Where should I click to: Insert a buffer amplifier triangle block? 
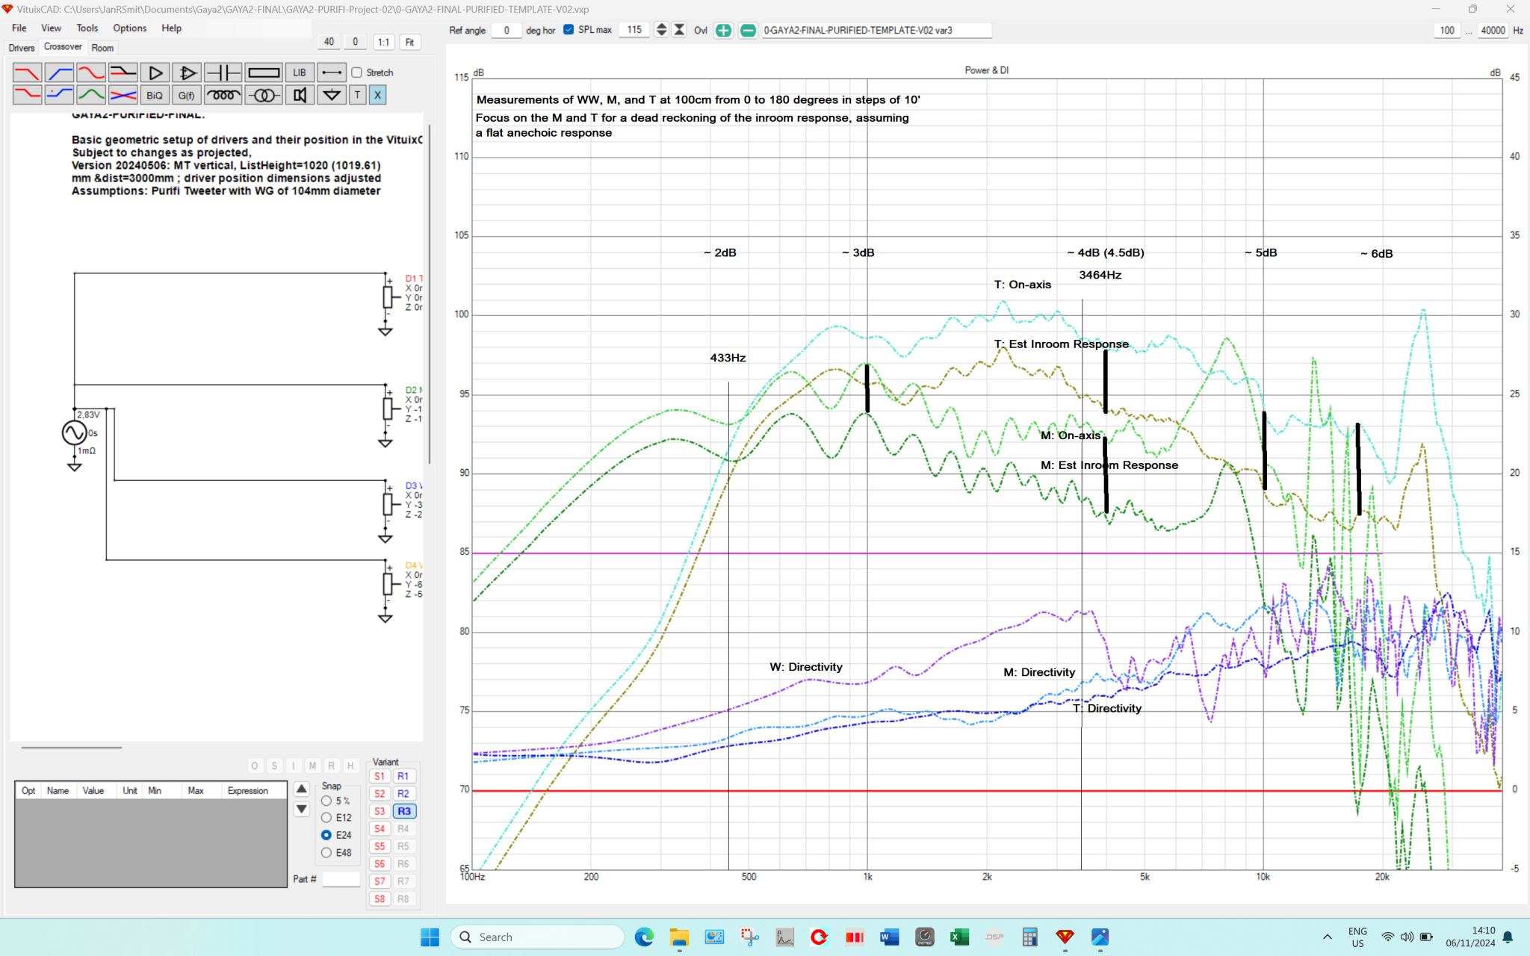tap(155, 72)
